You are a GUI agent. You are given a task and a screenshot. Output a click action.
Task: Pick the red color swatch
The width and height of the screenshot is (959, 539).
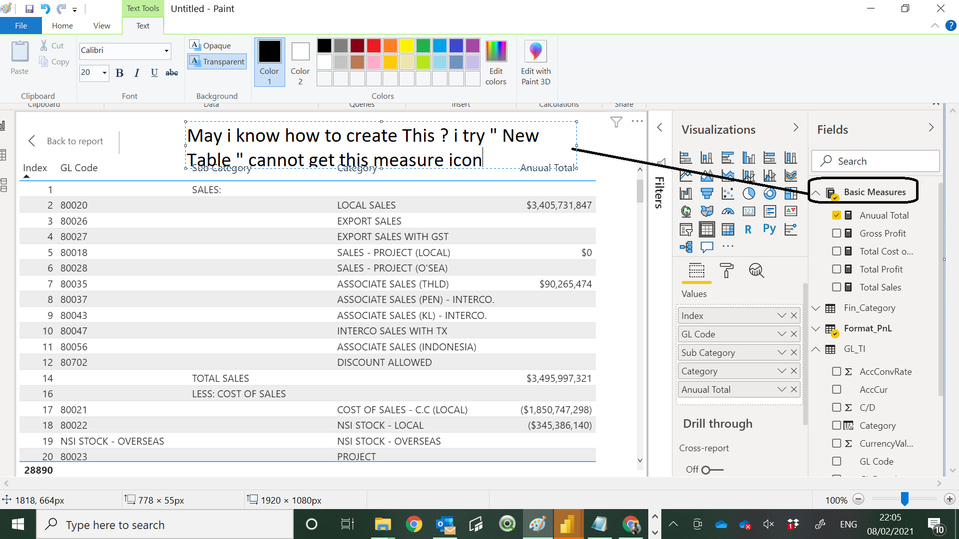[373, 45]
